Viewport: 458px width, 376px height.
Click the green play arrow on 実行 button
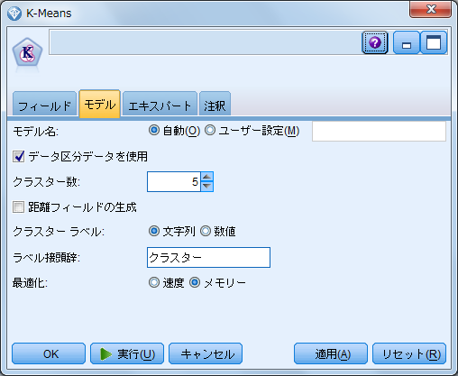106,353
